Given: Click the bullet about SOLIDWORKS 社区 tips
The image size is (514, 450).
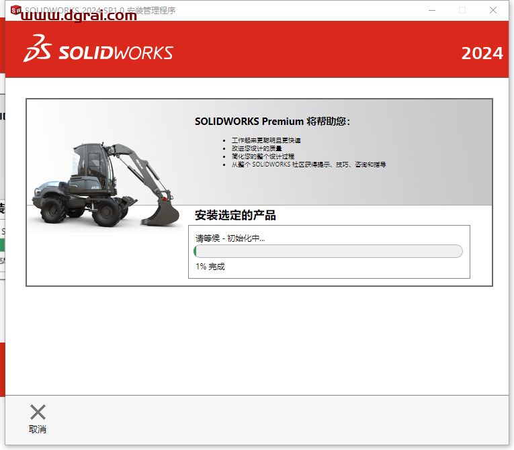Looking at the screenshot, I should (x=308, y=165).
